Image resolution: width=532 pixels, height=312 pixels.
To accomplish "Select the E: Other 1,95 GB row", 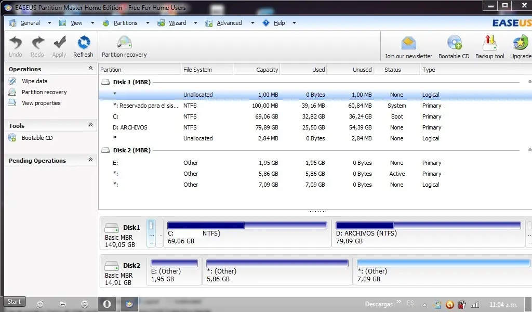I will [315, 163].
